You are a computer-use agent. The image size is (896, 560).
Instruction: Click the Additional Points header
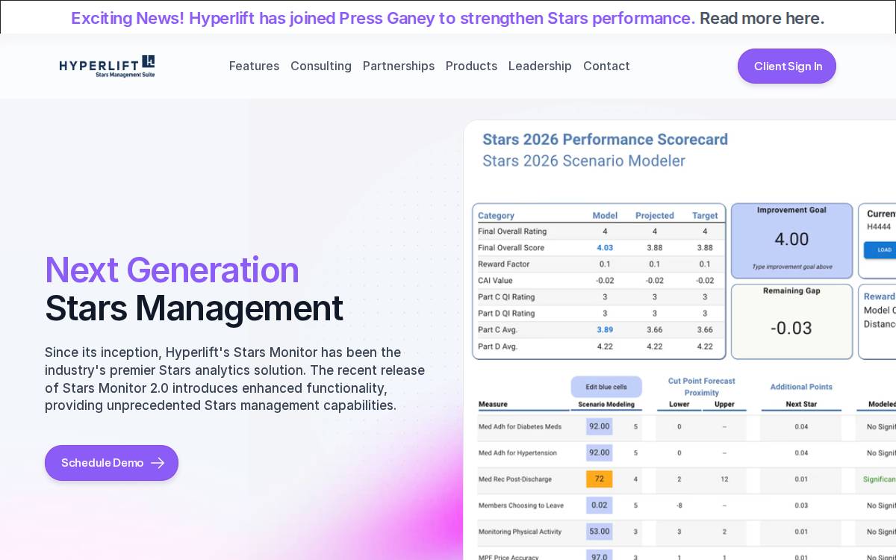pos(801,387)
